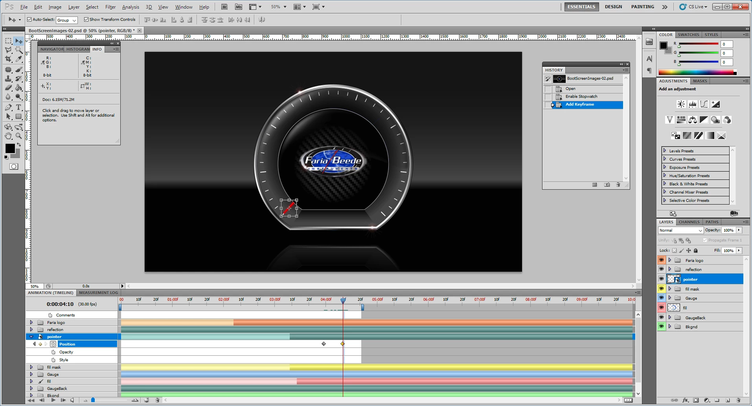The height and width of the screenshot is (406, 752).
Task: Open the Opacity slider arrow
Action: [x=739, y=230]
